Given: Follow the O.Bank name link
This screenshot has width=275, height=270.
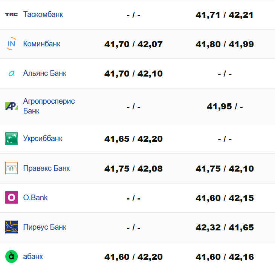Looking at the screenshot, I should click(35, 198).
